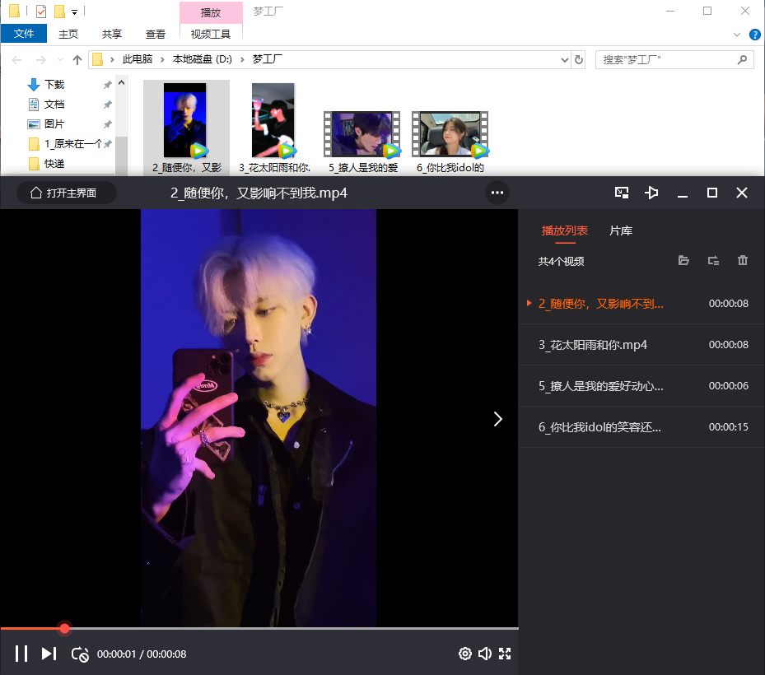
Task: Play 5_撩人是我的爱好动心 from the playlist
Action: click(x=641, y=386)
